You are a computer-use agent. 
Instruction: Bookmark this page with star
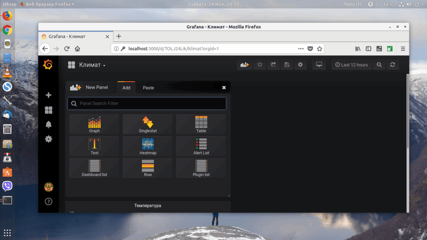[319, 49]
